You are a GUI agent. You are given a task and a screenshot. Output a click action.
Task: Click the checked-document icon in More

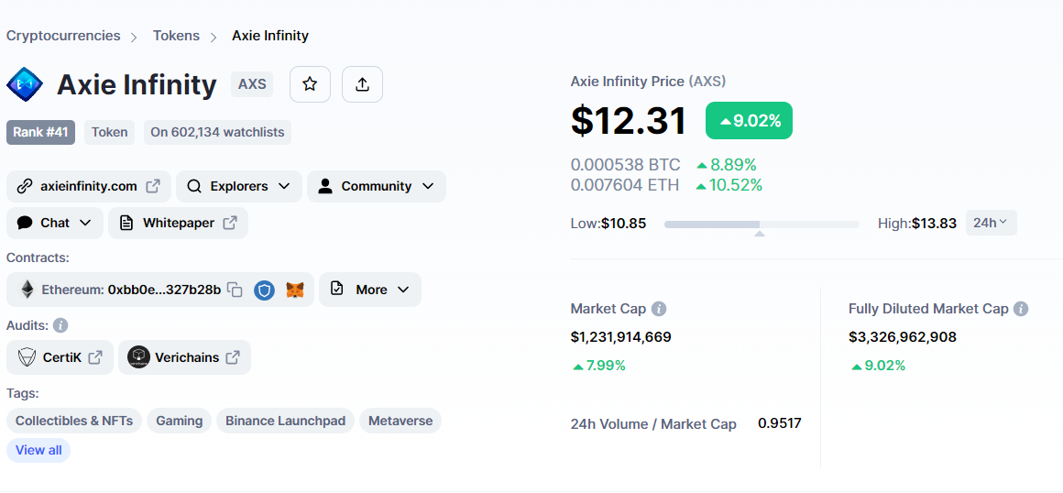[x=337, y=289]
